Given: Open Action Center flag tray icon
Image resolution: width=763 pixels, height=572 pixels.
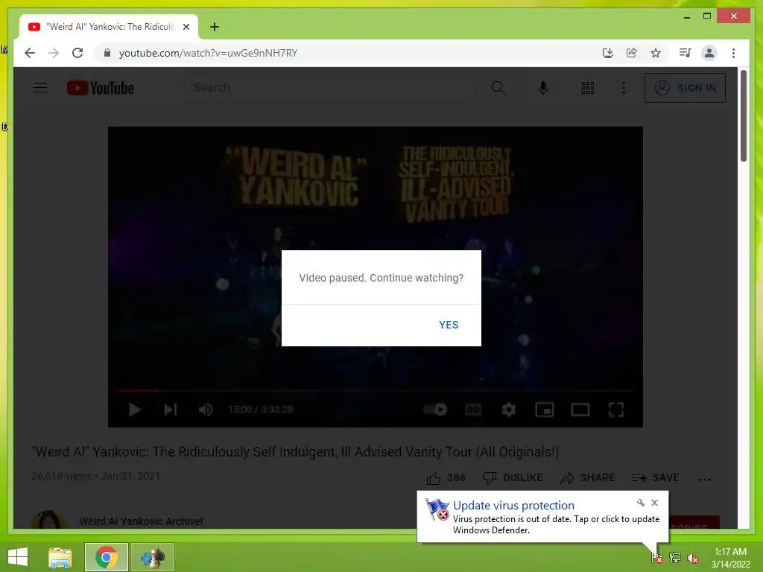Looking at the screenshot, I should (657, 558).
